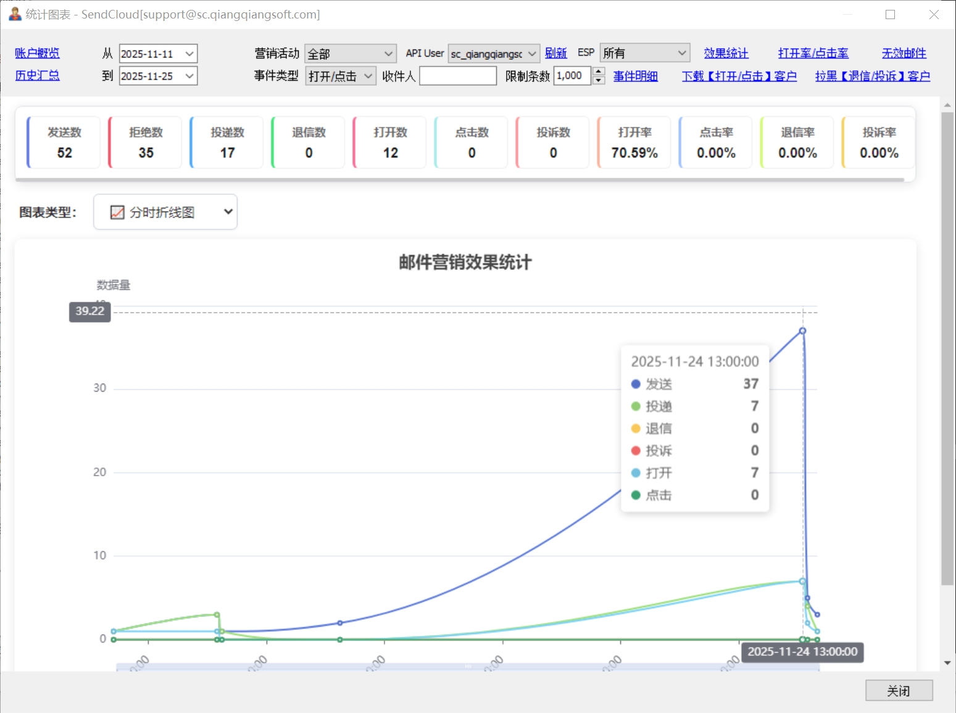Click 下载【打开/点击】客户 link
Viewport: 956px width, 713px height.
click(x=739, y=76)
